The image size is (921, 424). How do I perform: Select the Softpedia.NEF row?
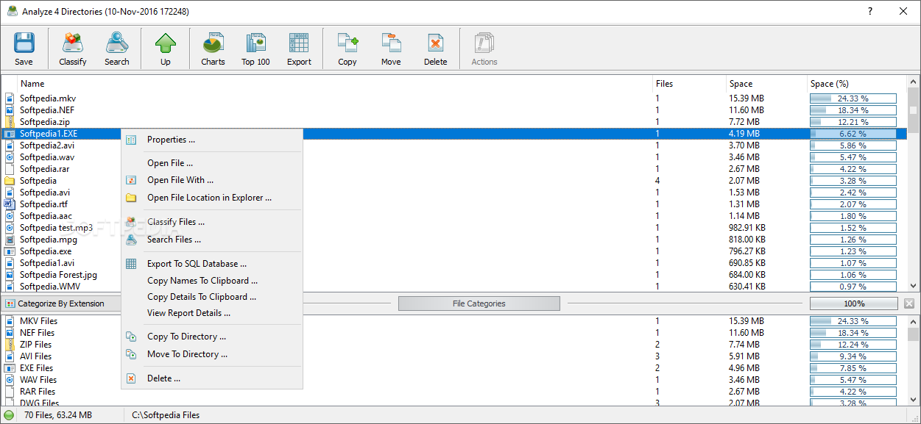454,110
